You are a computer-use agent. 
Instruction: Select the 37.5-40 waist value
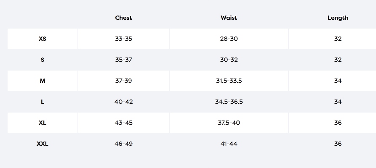click(229, 123)
